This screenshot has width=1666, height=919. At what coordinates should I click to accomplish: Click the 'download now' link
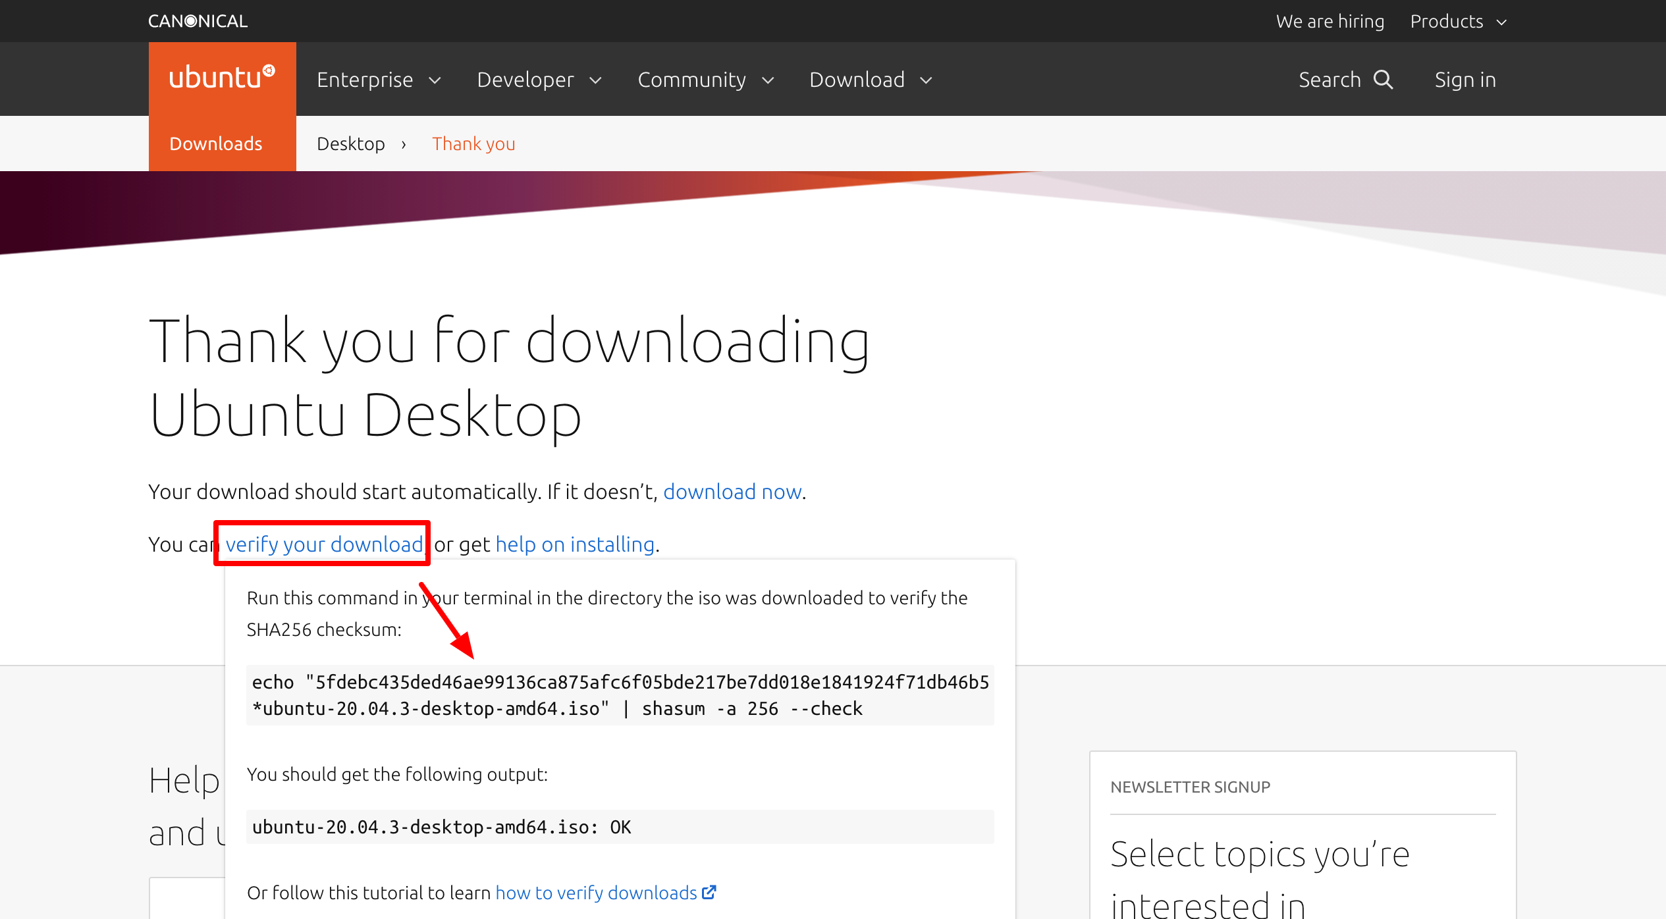point(732,492)
